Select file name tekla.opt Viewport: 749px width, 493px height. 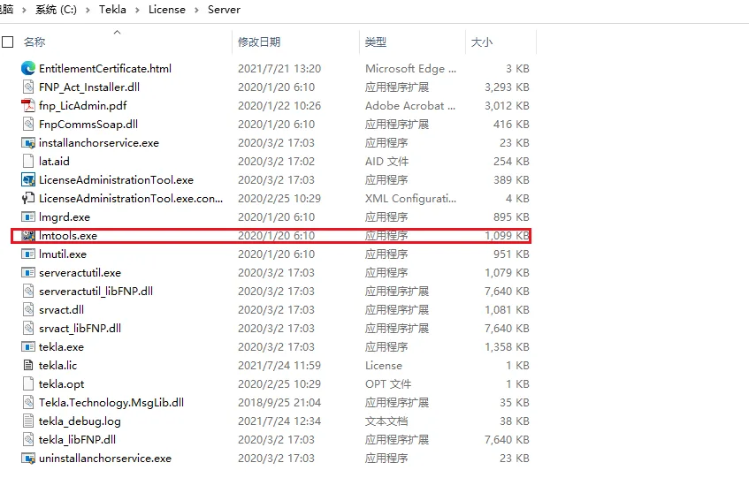tap(62, 384)
